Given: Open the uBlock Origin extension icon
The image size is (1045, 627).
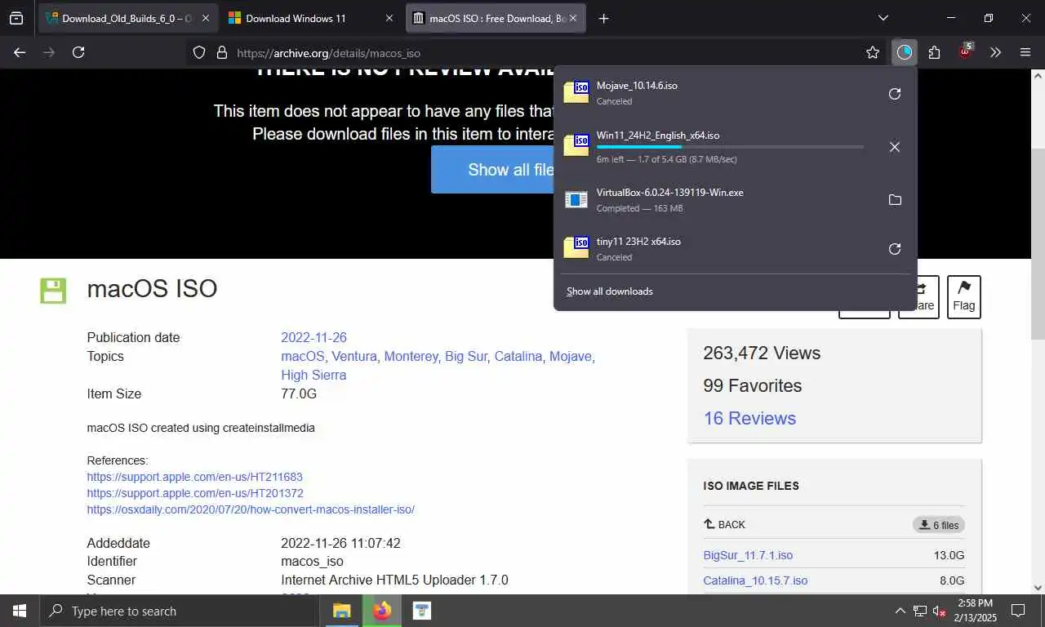Looking at the screenshot, I should pyautogui.click(x=965, y=51).
